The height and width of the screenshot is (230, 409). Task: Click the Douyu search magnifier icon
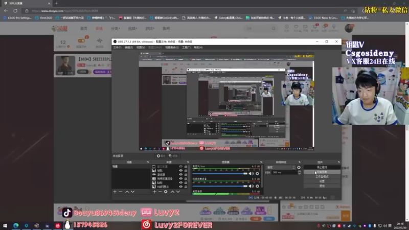(274, 29)
